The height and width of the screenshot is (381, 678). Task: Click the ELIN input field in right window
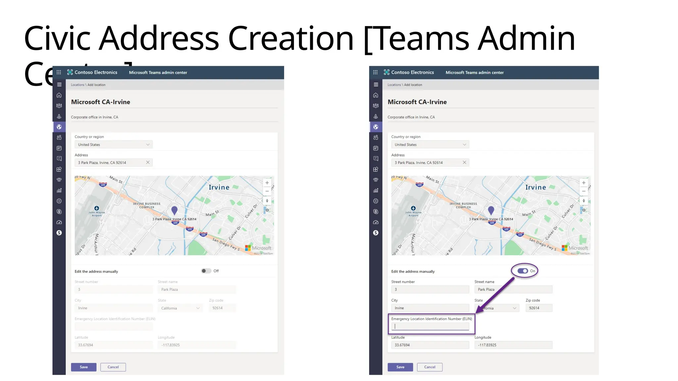pos(430,326)
